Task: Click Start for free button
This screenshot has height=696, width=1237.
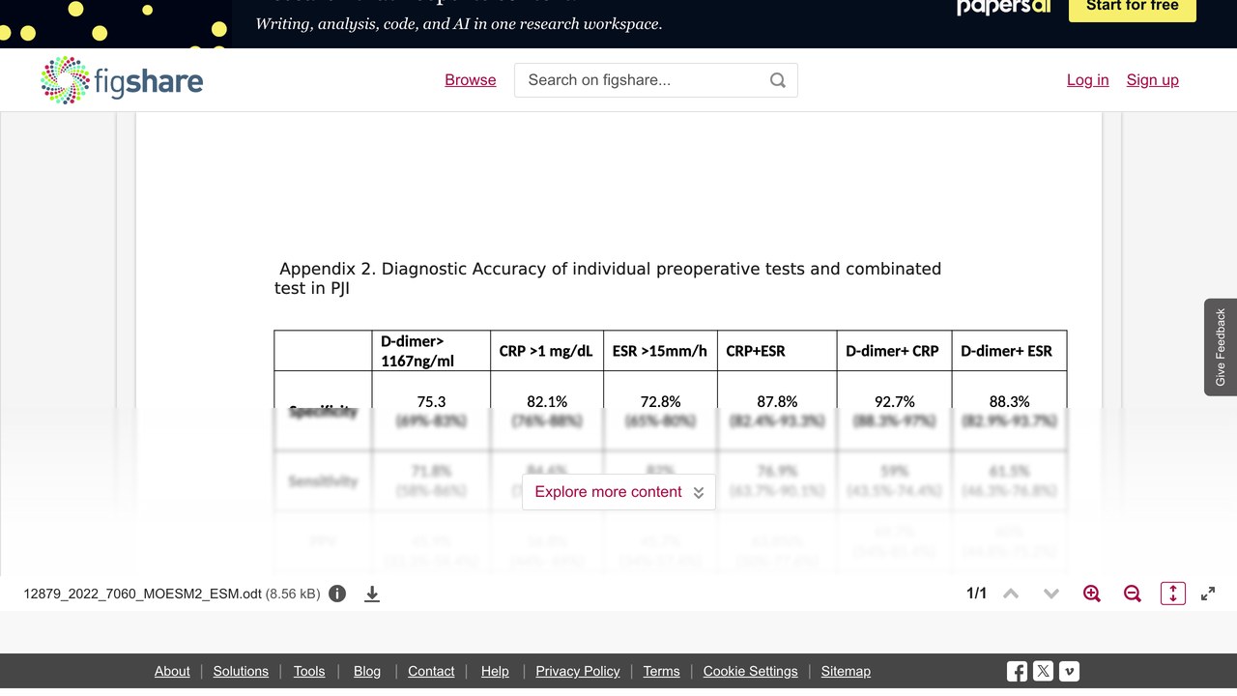Action: coord(1133,7)
